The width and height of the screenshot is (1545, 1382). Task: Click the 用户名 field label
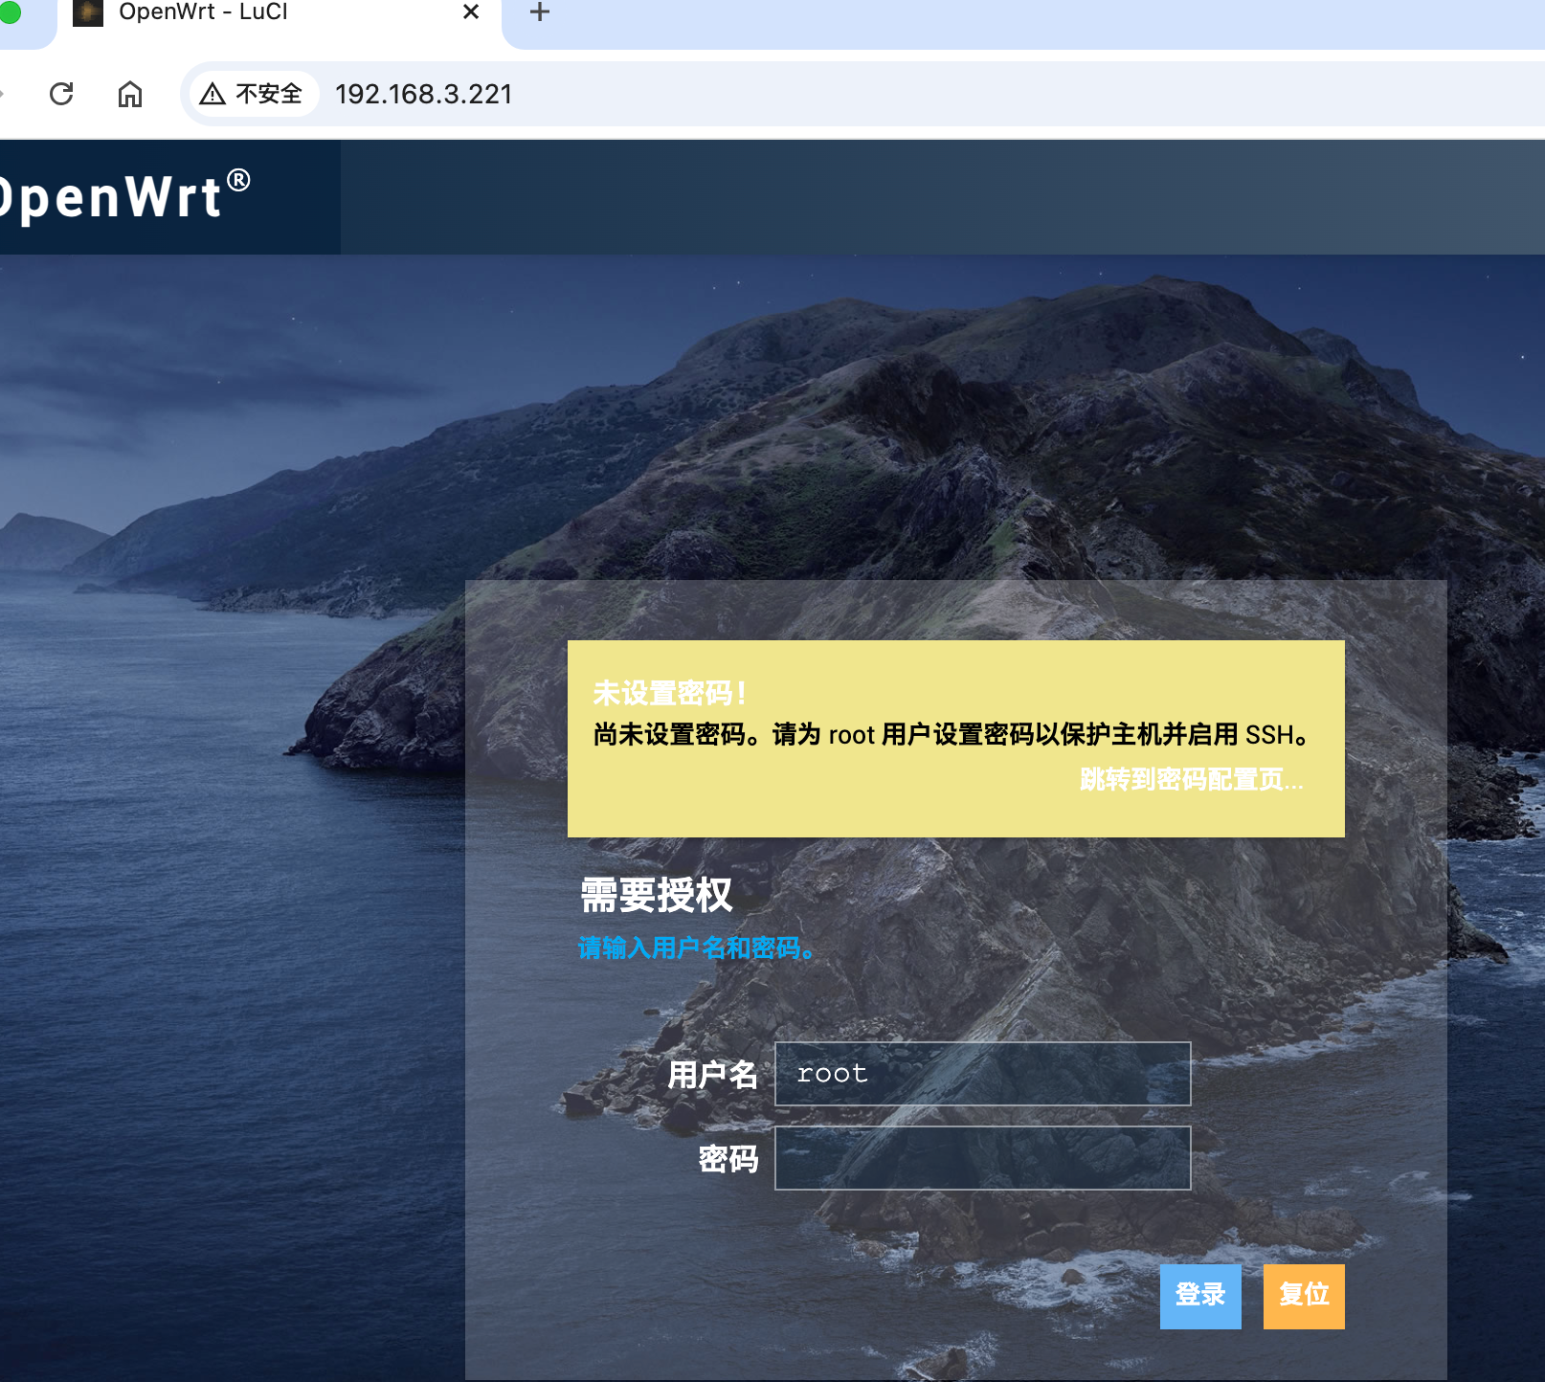coord(712,1075)
